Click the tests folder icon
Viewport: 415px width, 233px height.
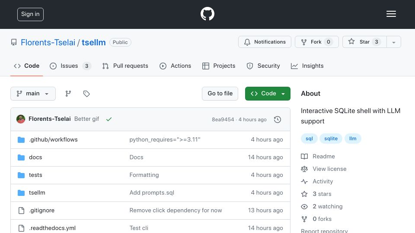21,175
